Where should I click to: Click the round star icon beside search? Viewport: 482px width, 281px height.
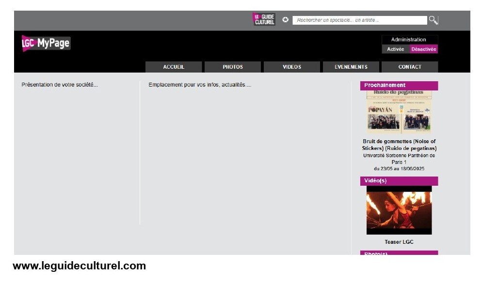(x=286, y=20)
